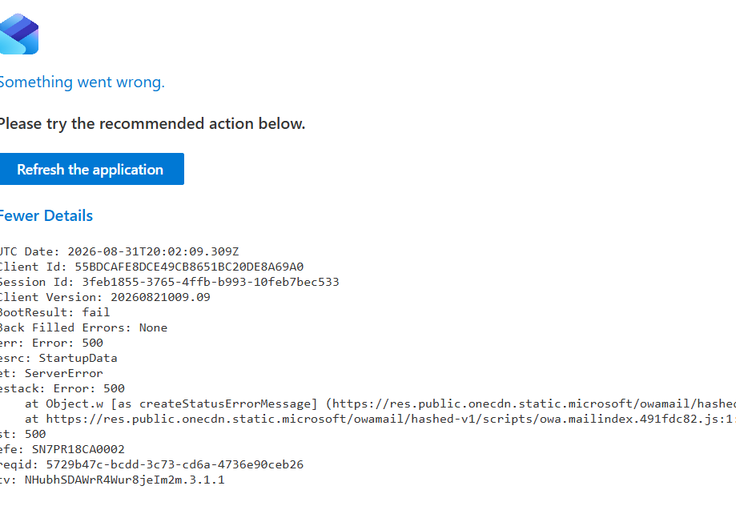
Task: Click the 'estack: Error: 500' line
Action: (62, 388)
